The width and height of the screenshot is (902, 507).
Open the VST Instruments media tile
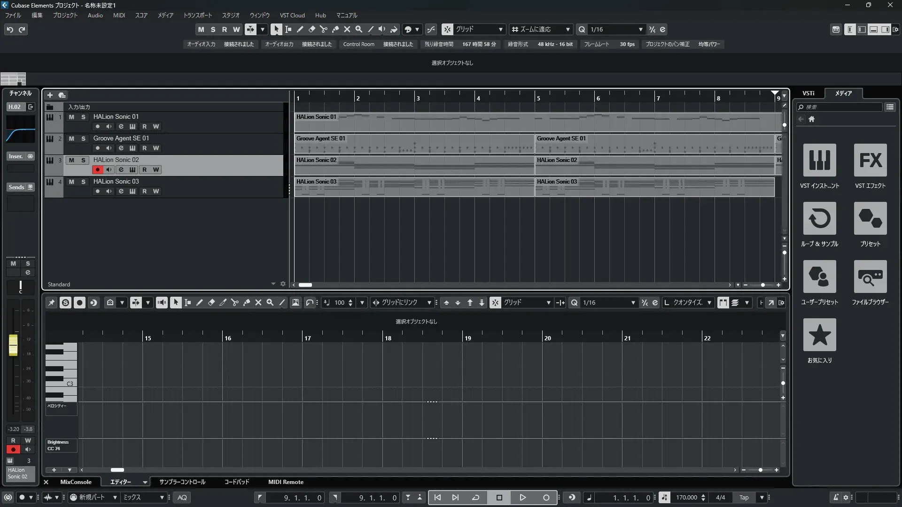(x=819, y=160)
